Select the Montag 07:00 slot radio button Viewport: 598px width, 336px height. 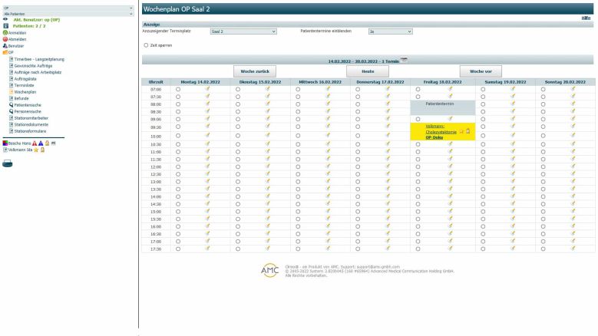pos(177,89)
